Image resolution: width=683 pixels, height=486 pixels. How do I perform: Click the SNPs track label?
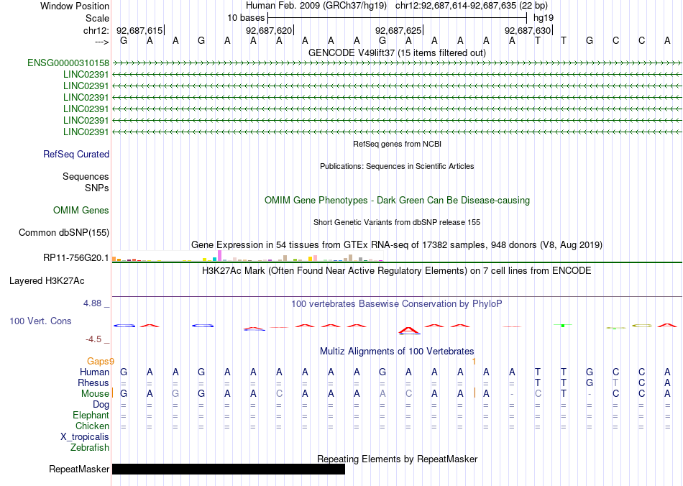(x=97, y=188)
